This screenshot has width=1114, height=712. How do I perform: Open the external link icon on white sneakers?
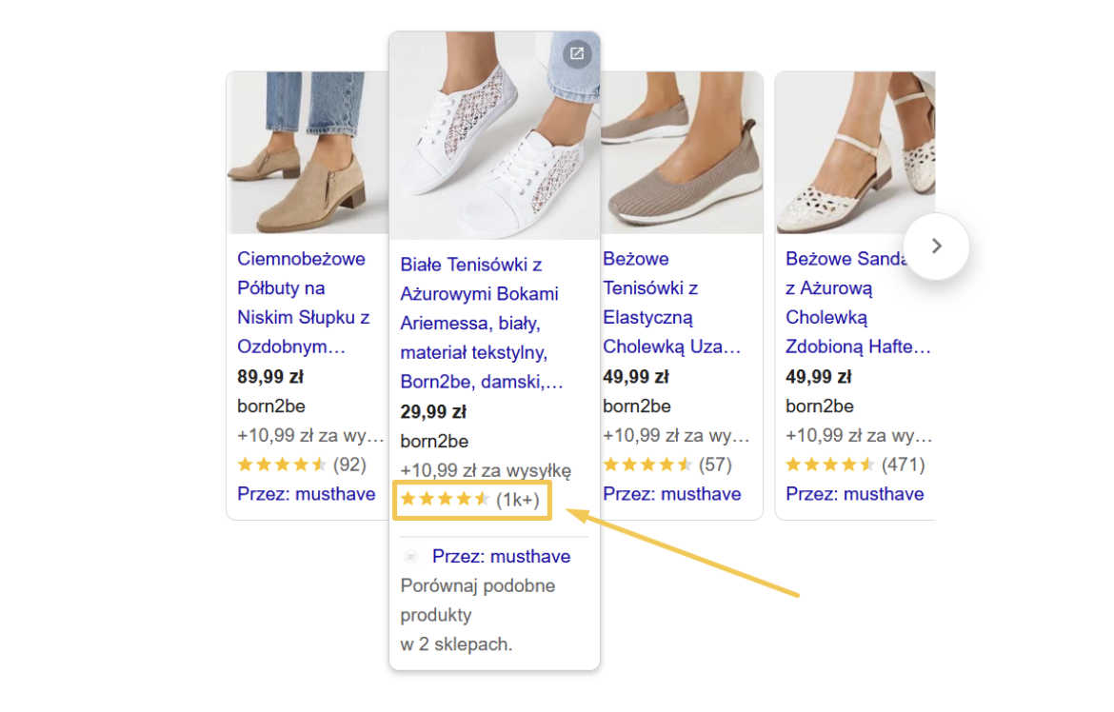[x=577, y=53]
